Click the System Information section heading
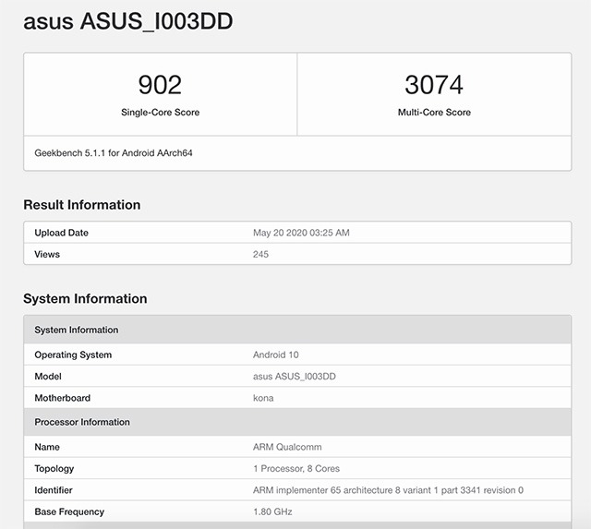591x529 pixels. [x=85, y=299]
